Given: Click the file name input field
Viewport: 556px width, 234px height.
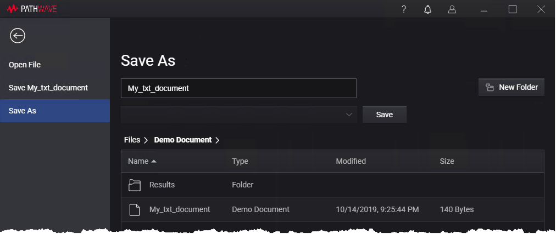Looking at the screenshot, I should coord(238,88).
